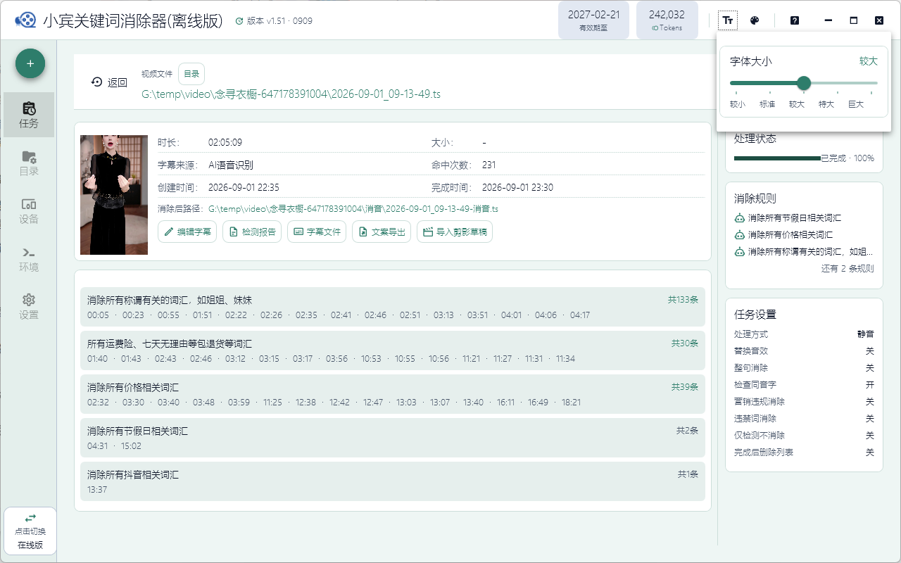Click the 营销违规消除 setting row
This screenshot has height=563, width=901.
pyautogui.click(x=804, y=402)
